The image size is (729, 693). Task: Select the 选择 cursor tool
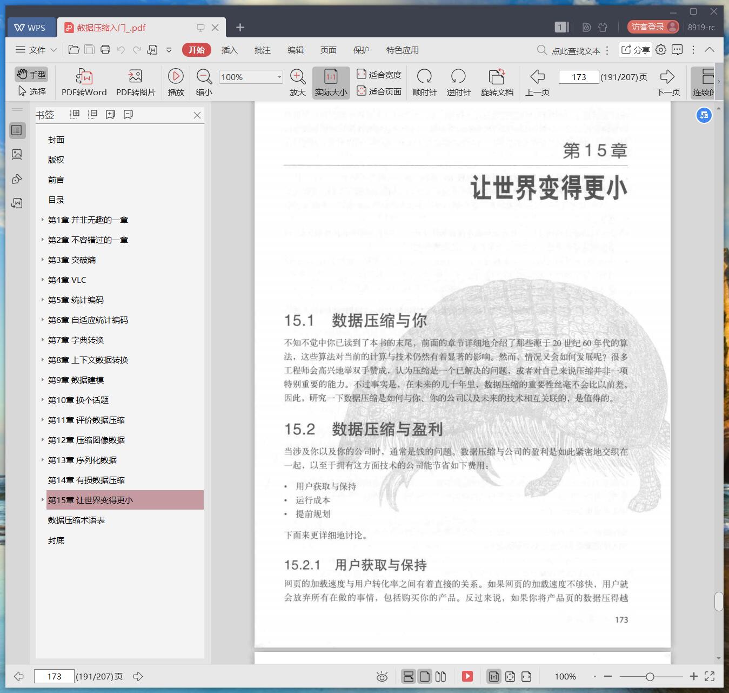(32, 91)
